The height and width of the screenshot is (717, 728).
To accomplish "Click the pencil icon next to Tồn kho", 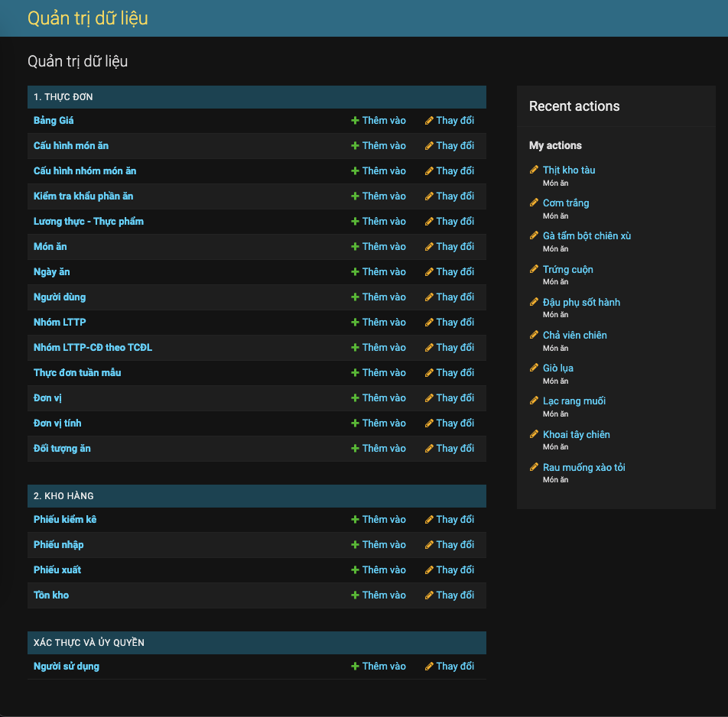I will coord(428,595).
